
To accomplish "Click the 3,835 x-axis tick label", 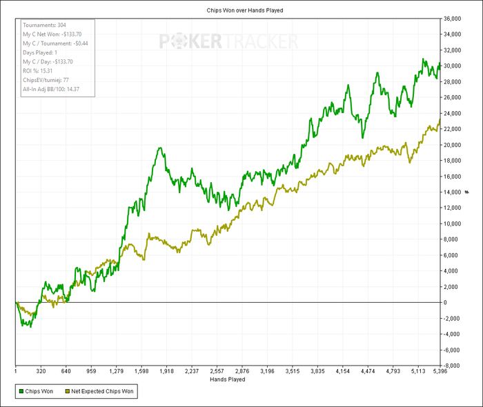I will point(317,371).
